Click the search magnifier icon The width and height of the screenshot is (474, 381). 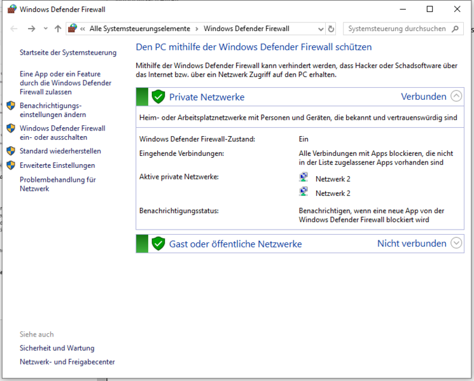pyautogui.click(x=456, y=29)
